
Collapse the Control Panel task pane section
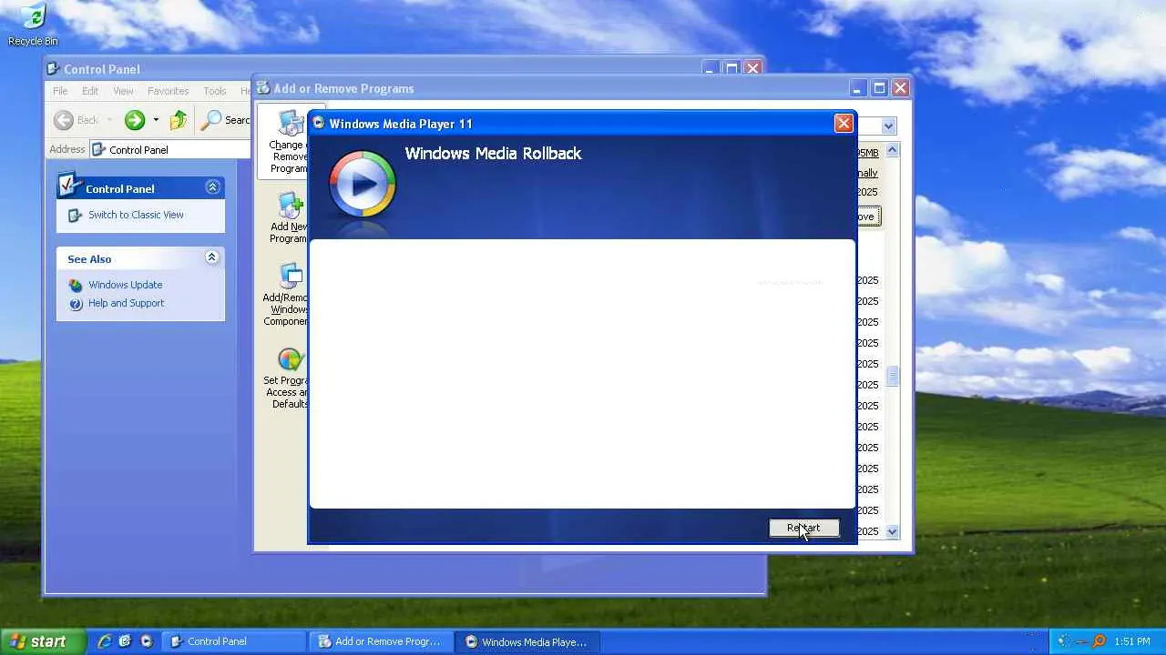tap(212, 187)
